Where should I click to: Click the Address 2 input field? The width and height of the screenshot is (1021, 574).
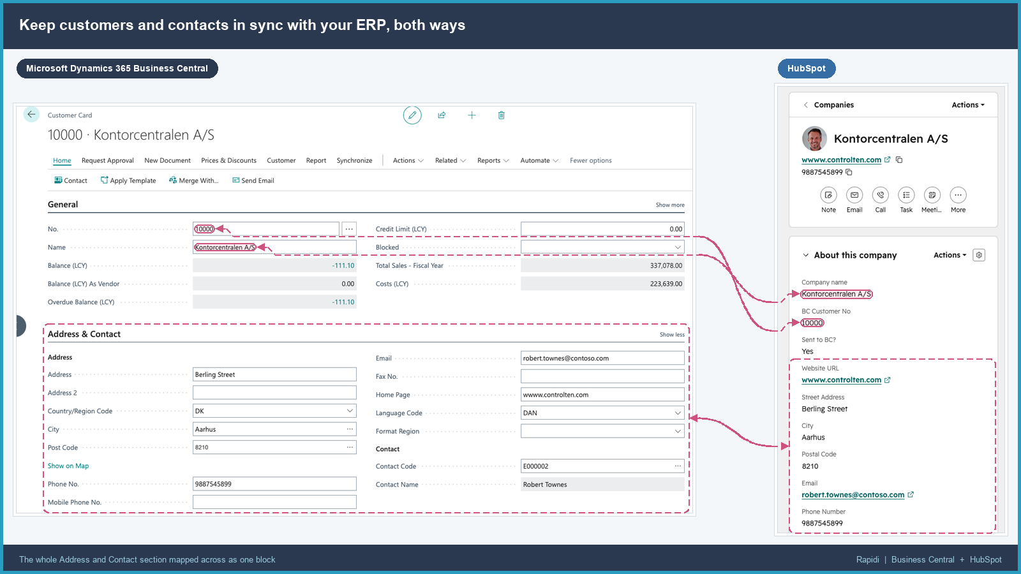(274, 393)
